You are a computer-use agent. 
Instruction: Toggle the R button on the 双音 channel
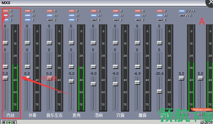click(x=116, y=11)
